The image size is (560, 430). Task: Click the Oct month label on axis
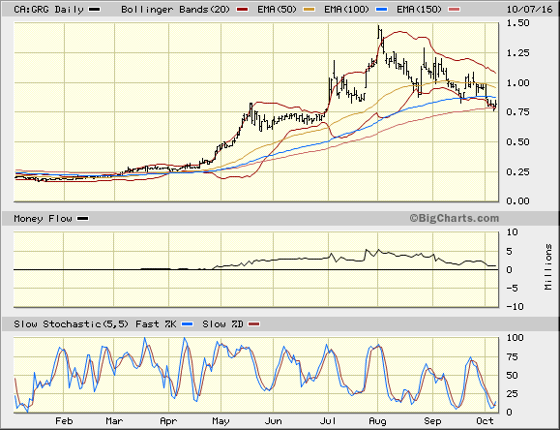click(485, 421)
